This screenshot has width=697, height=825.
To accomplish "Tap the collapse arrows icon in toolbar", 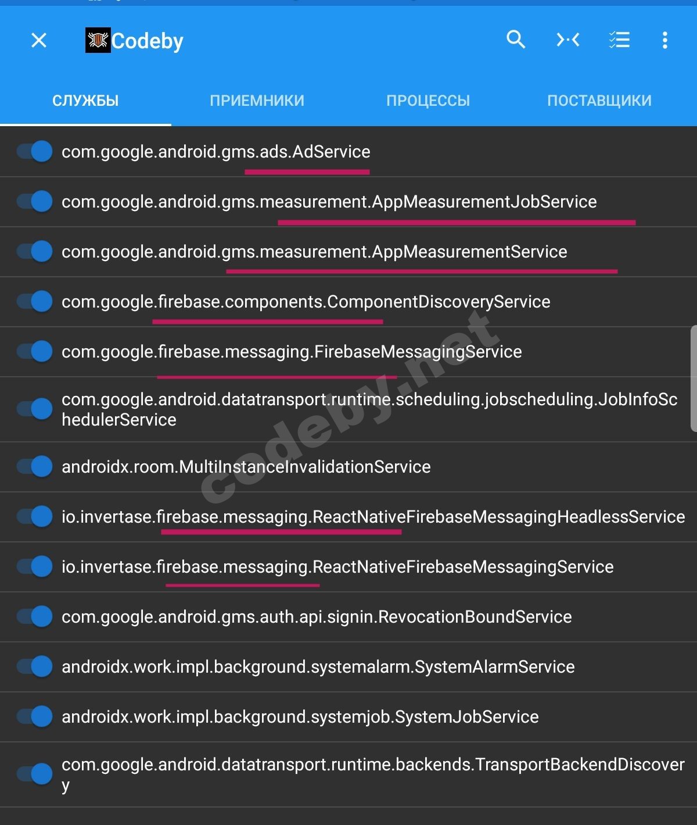I will pyautogui.click(x=568, y=40).
